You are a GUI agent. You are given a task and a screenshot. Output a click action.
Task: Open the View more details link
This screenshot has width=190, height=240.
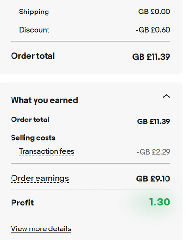pyautogui.click(x=41, y=228)
